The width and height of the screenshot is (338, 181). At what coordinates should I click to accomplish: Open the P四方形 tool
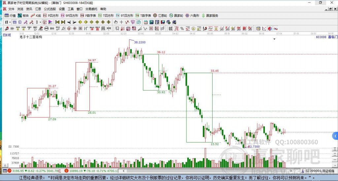[51, 15]
